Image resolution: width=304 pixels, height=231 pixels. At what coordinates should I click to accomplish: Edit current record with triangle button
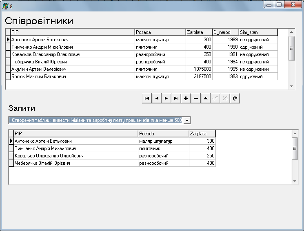click(x=205, y=98)
